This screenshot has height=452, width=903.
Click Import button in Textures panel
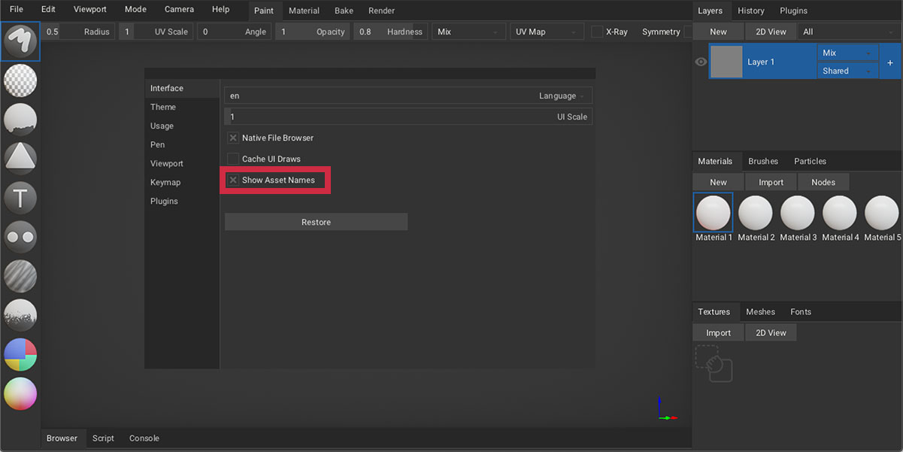coord(718,332)
